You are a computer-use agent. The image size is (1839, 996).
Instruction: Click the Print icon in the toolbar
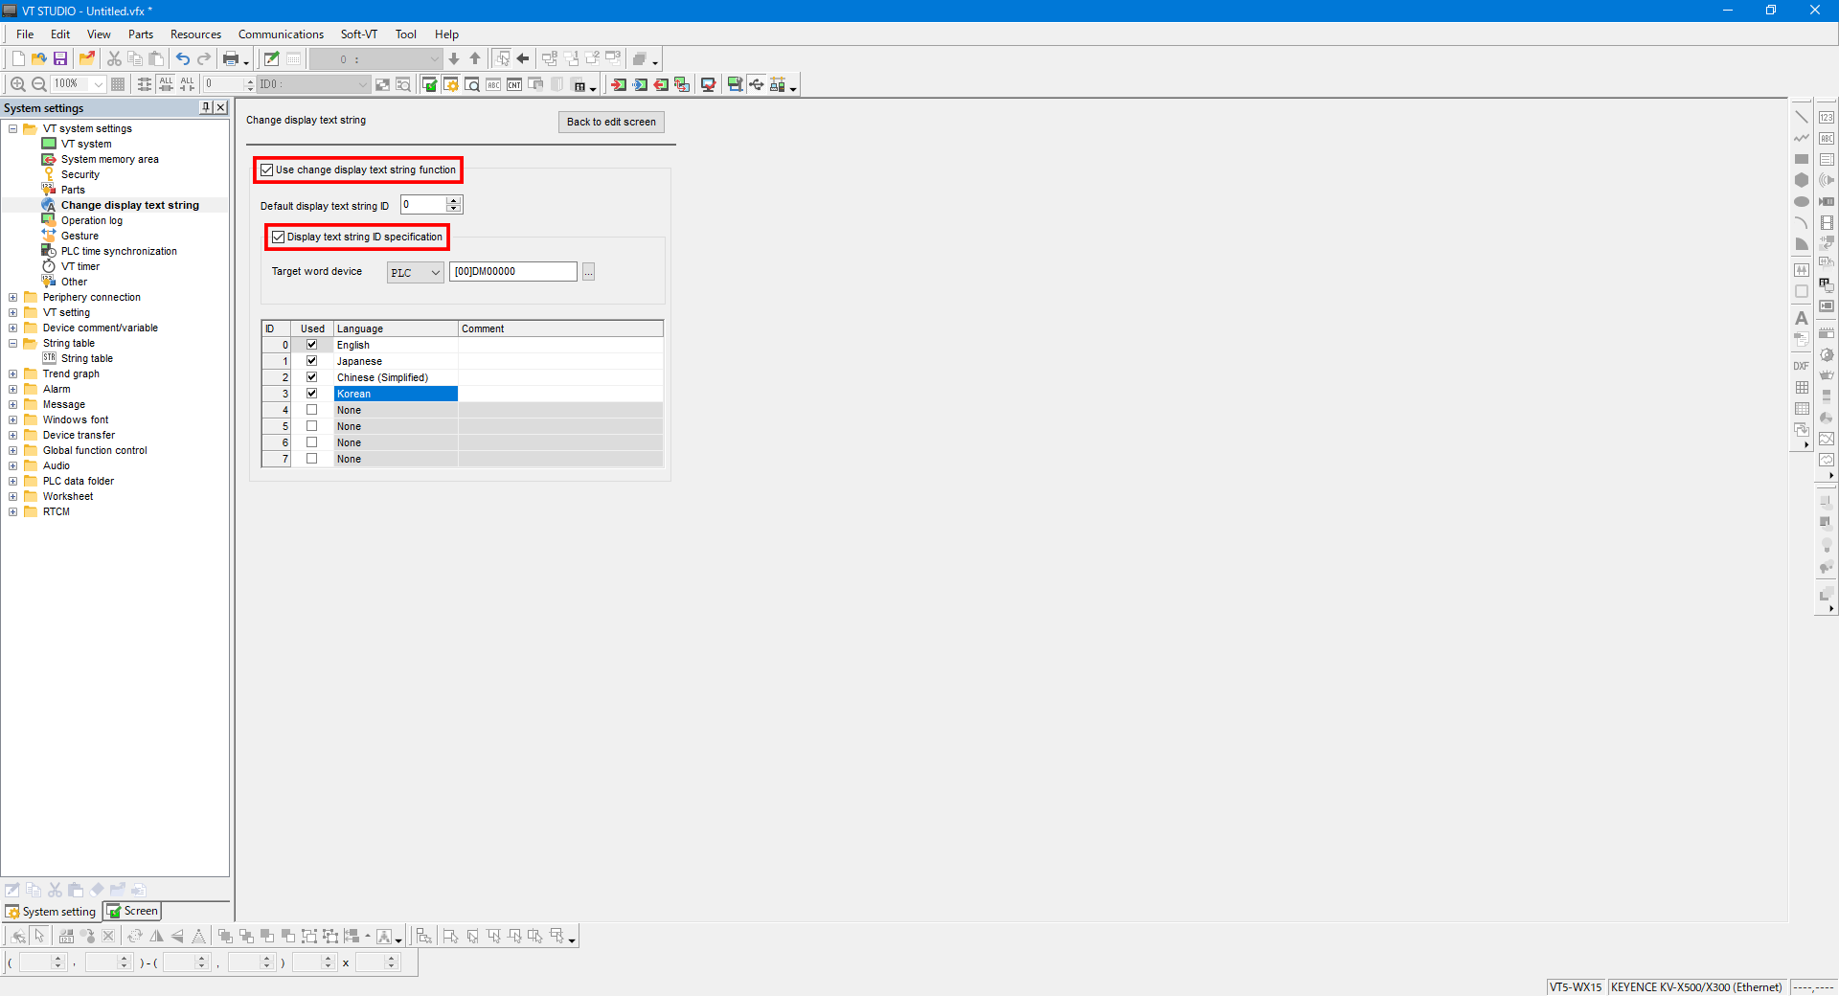click(x=231, y=59)
